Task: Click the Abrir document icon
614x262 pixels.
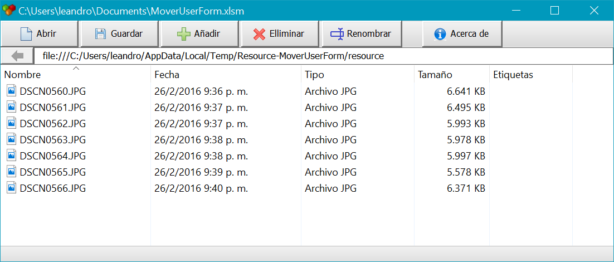Action: click(26, 33)
